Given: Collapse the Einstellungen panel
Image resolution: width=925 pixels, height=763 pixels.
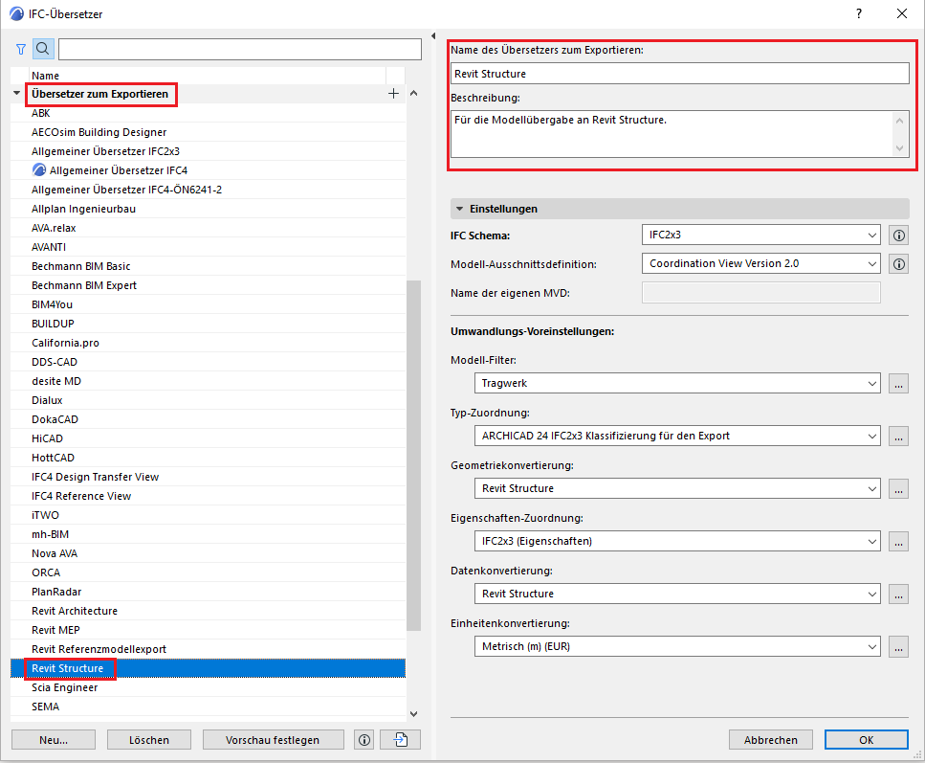Looking at the screenshot, I should [460, 208].
